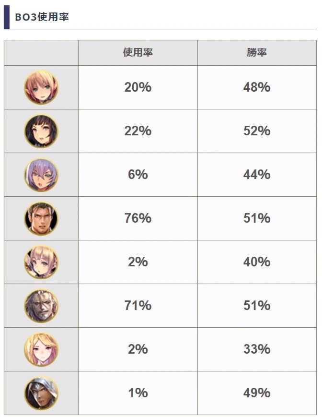Select the 48% win rate cell
Screen dimensions: 322x417
[257, 87]
